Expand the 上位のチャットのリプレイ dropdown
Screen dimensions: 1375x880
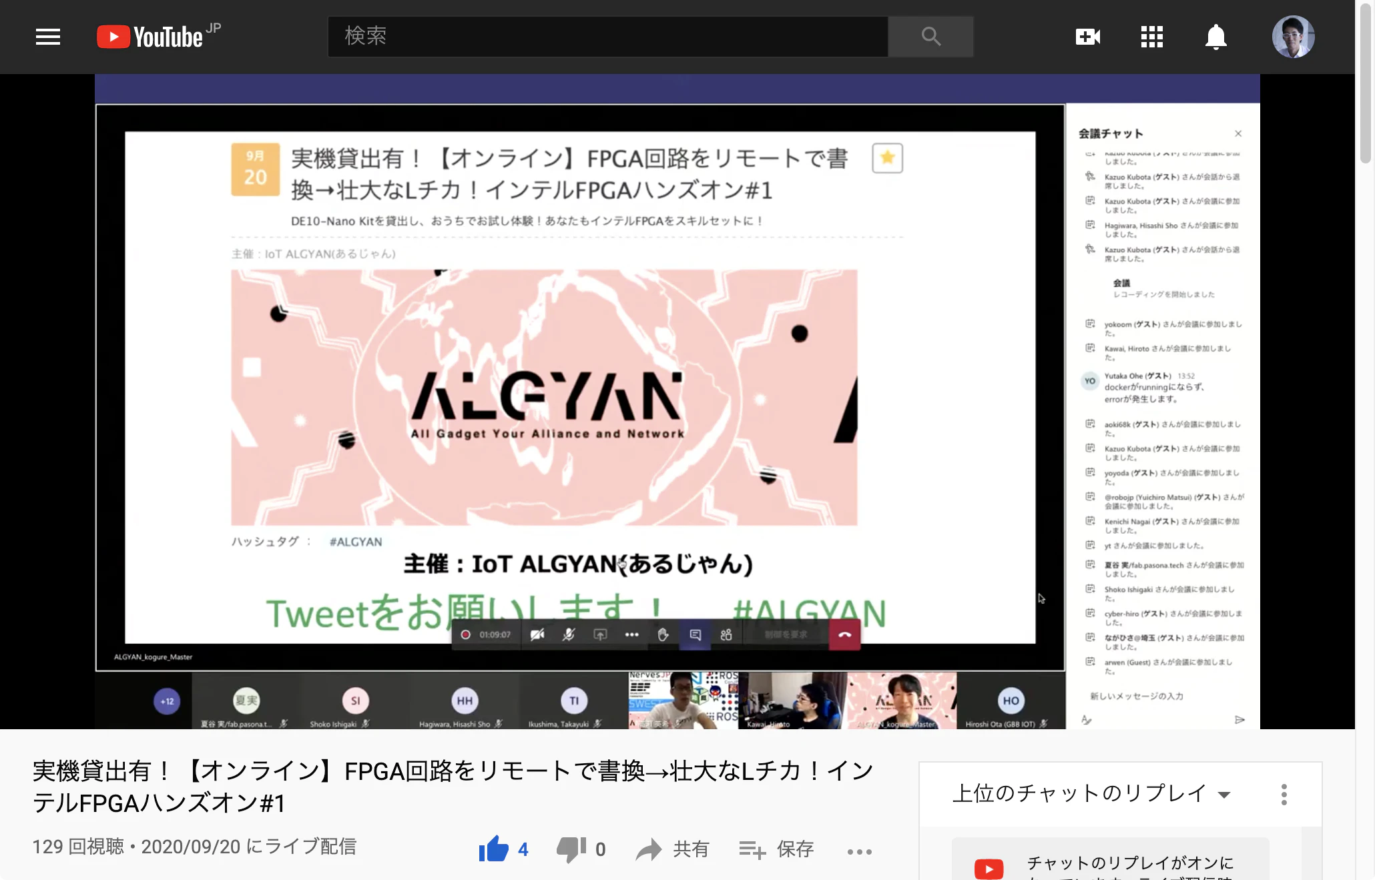tap(1092, 793)
